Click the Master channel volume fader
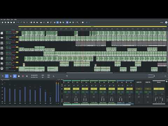The width and height of the screenshot is (168, 126). click(x=159, y=97)
